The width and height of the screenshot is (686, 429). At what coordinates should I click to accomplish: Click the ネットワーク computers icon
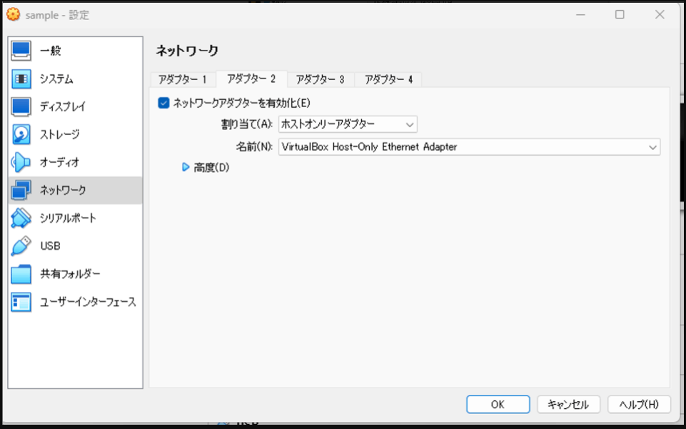(21, 190)
